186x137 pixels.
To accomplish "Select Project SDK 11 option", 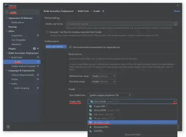I will tap(132, 106).
